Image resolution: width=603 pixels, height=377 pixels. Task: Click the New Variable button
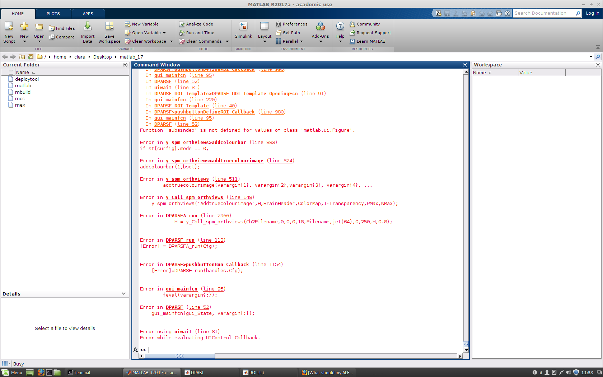tap(142, 24)
